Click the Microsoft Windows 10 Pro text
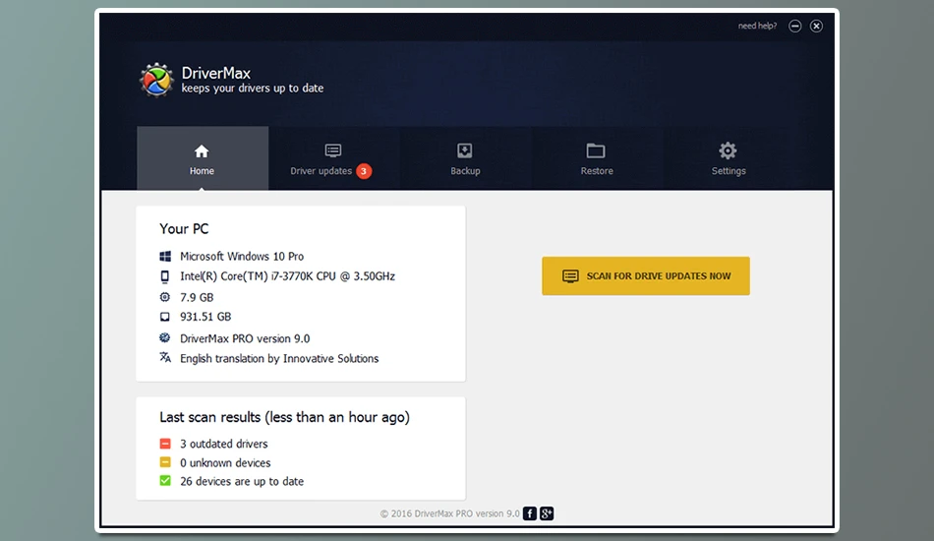The image size is (934, 541). [x=242, y=256]
